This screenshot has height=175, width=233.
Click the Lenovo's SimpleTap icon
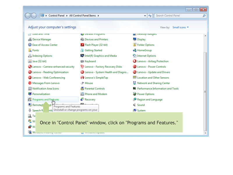(82, 78)
